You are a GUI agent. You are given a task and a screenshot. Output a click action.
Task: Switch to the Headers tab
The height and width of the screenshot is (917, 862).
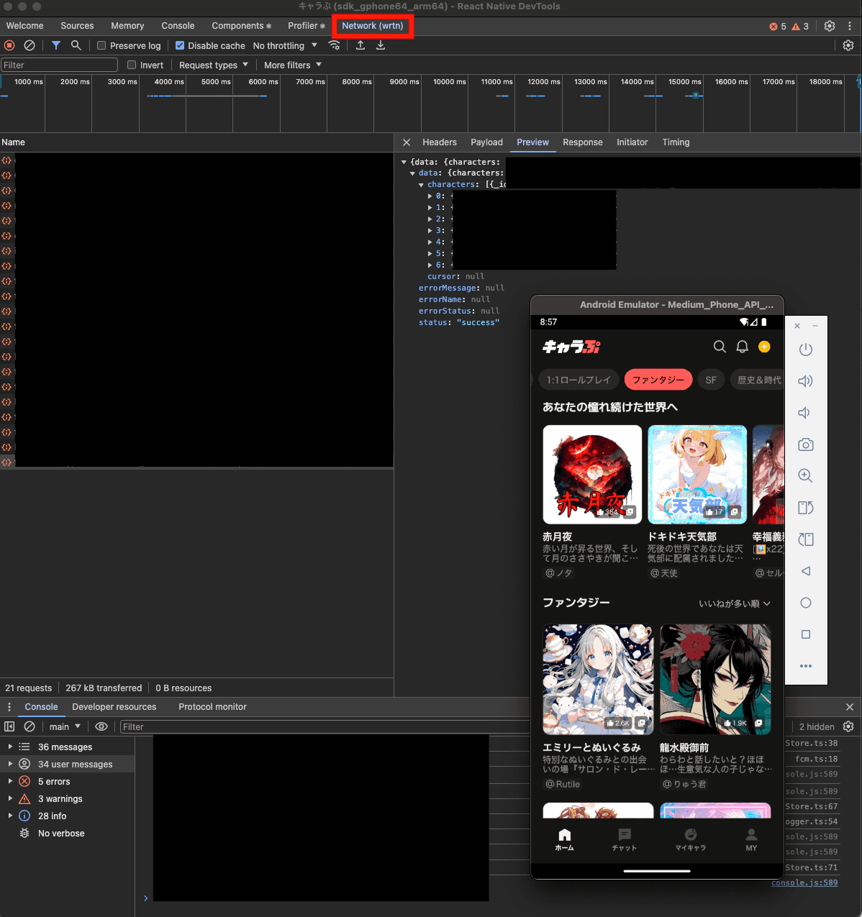click(x=440, y=142)
